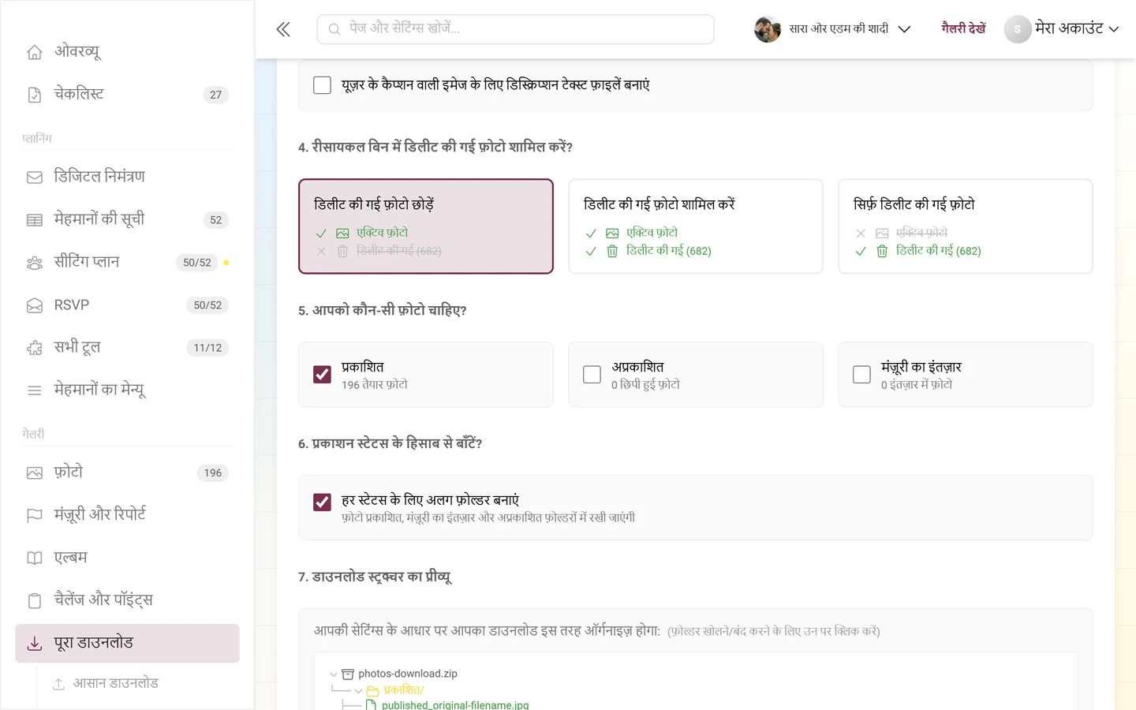Click the आसान डाउनलोड upload icon
Image resolution: width=1136 pixels, height=710 pixels.
click(x=58, y=684)
